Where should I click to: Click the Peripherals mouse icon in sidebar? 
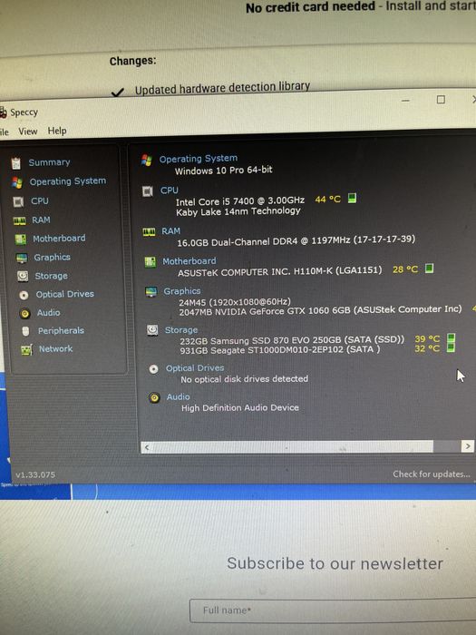coord(25,331)
